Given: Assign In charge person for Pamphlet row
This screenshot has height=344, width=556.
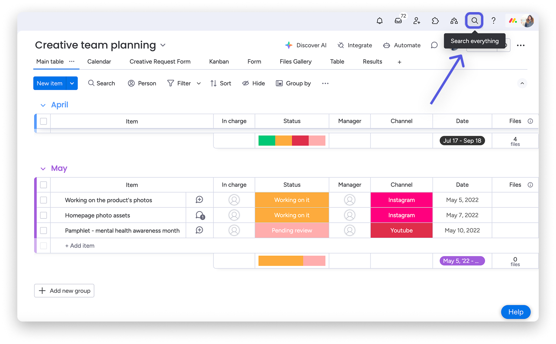Looking at the screenshot, I should 234,231.
